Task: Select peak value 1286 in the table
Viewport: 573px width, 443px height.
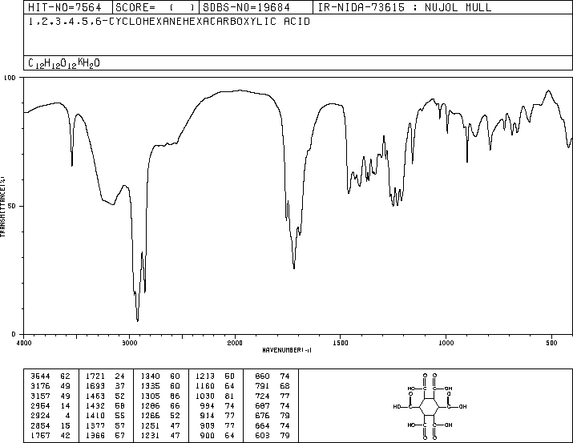Action: coord(150,405)
